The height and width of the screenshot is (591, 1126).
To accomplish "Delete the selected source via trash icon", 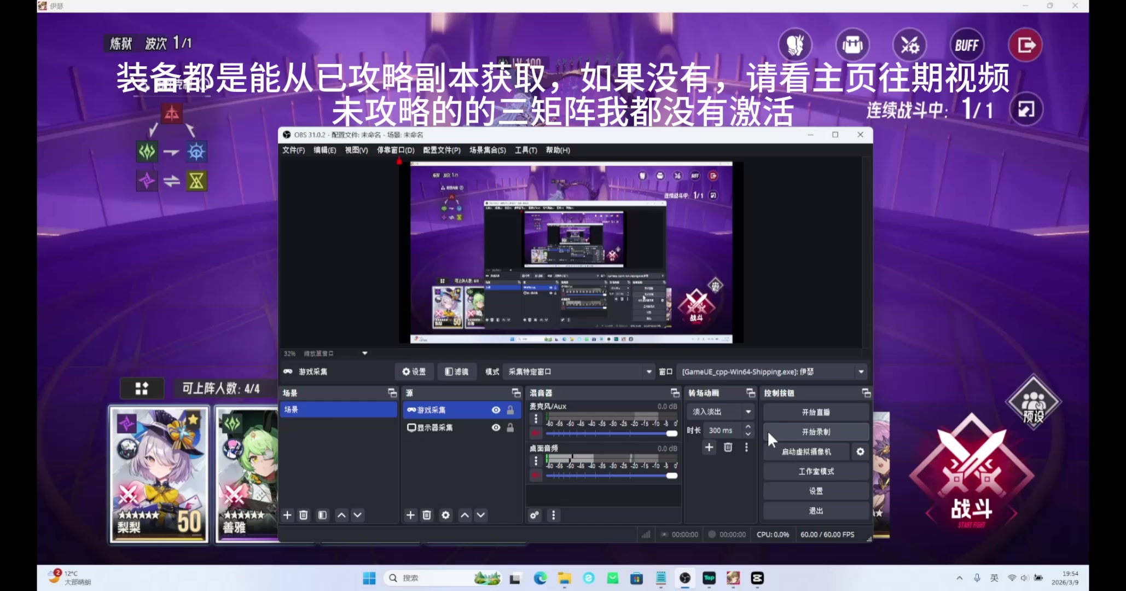I will click(x=427, y=515).
